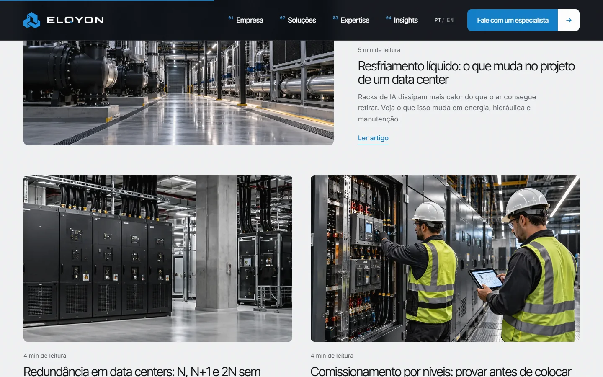This screenshot has width=603, height=377.
Task: Click the ELOYON wordmark in the header
Action: point(75,20)
